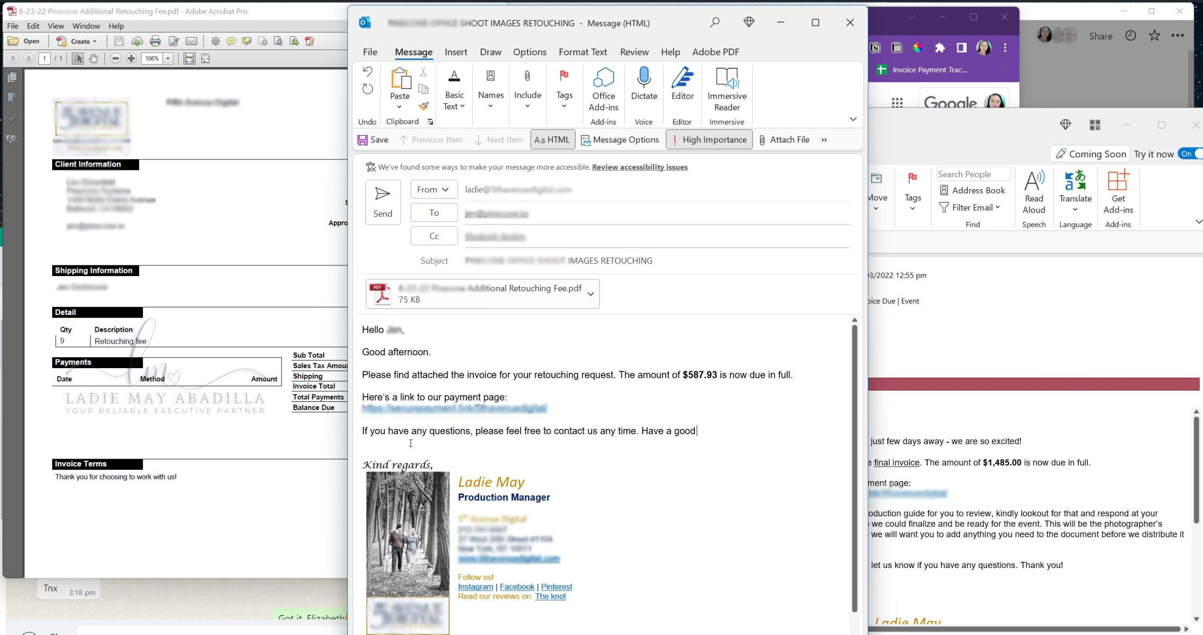The height and width of the screenshot is (635, 1203).
Task: Open the Window menu in Acrobat
Action: [86, 26]
